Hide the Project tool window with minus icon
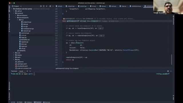 point(53,6)
